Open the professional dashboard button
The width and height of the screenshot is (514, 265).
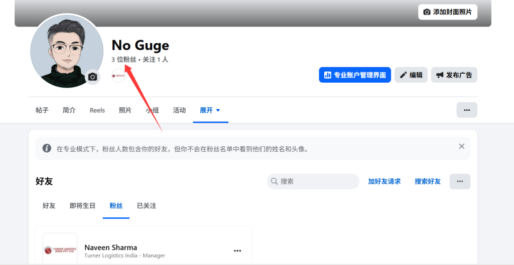pos(354,75)
